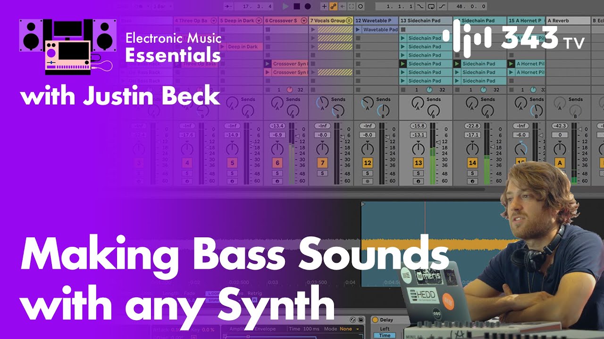604x339 pixels.
Task: Toggle track 5 activator button
Action: pos(232,163)
